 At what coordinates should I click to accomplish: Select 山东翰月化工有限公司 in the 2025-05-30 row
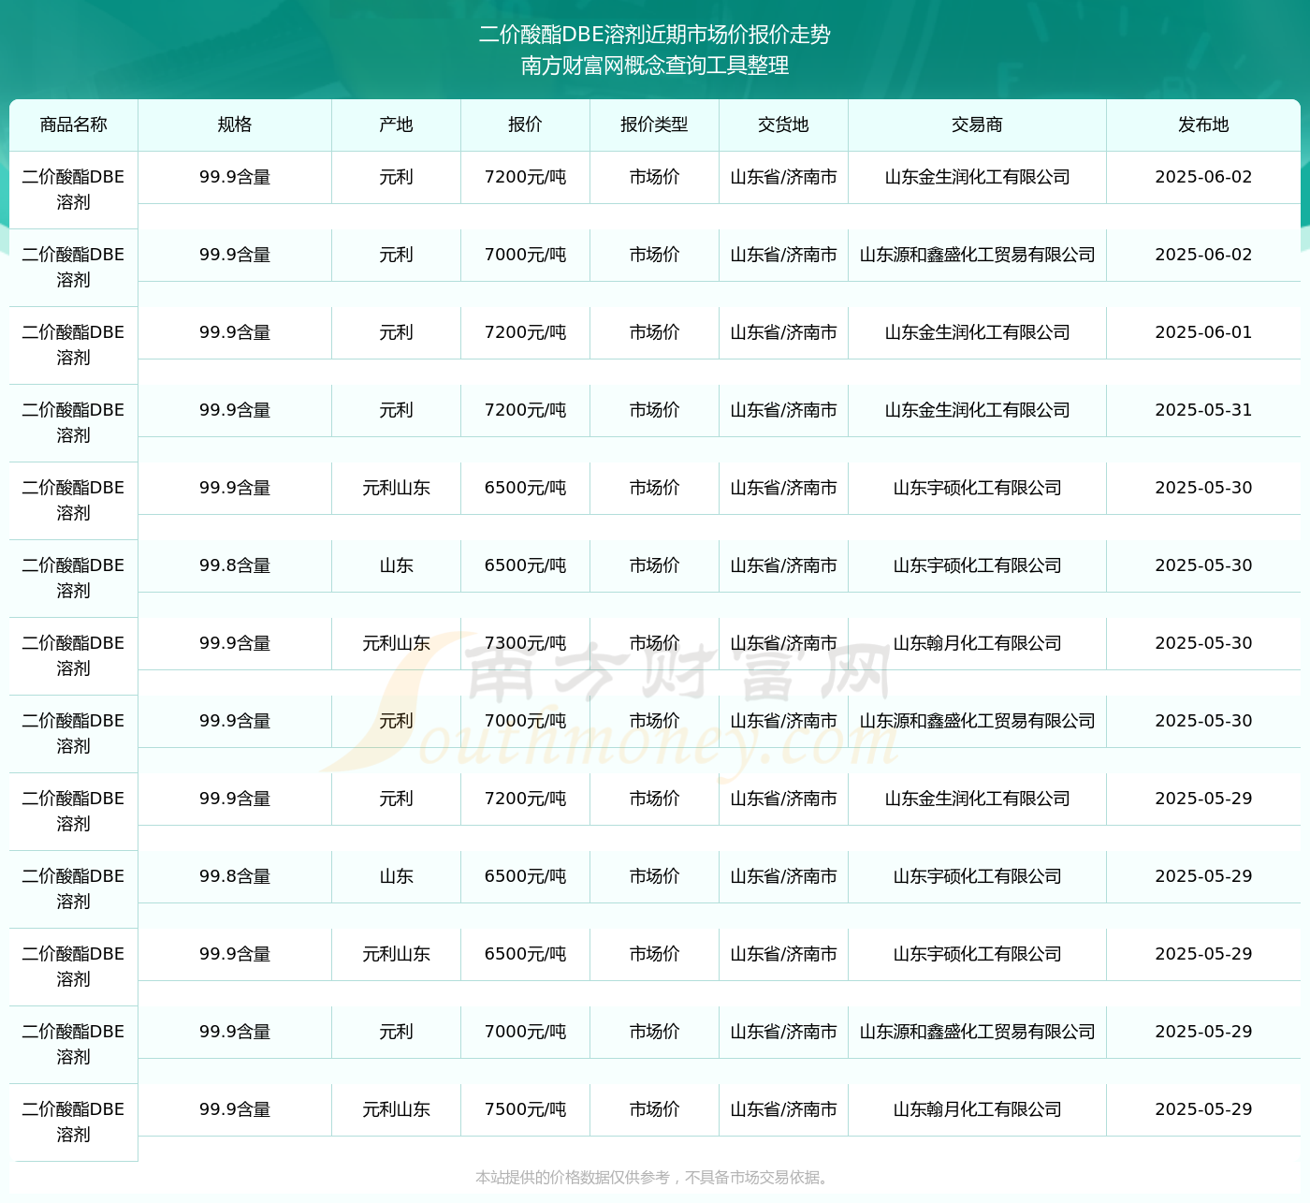[x=977, y=643]
